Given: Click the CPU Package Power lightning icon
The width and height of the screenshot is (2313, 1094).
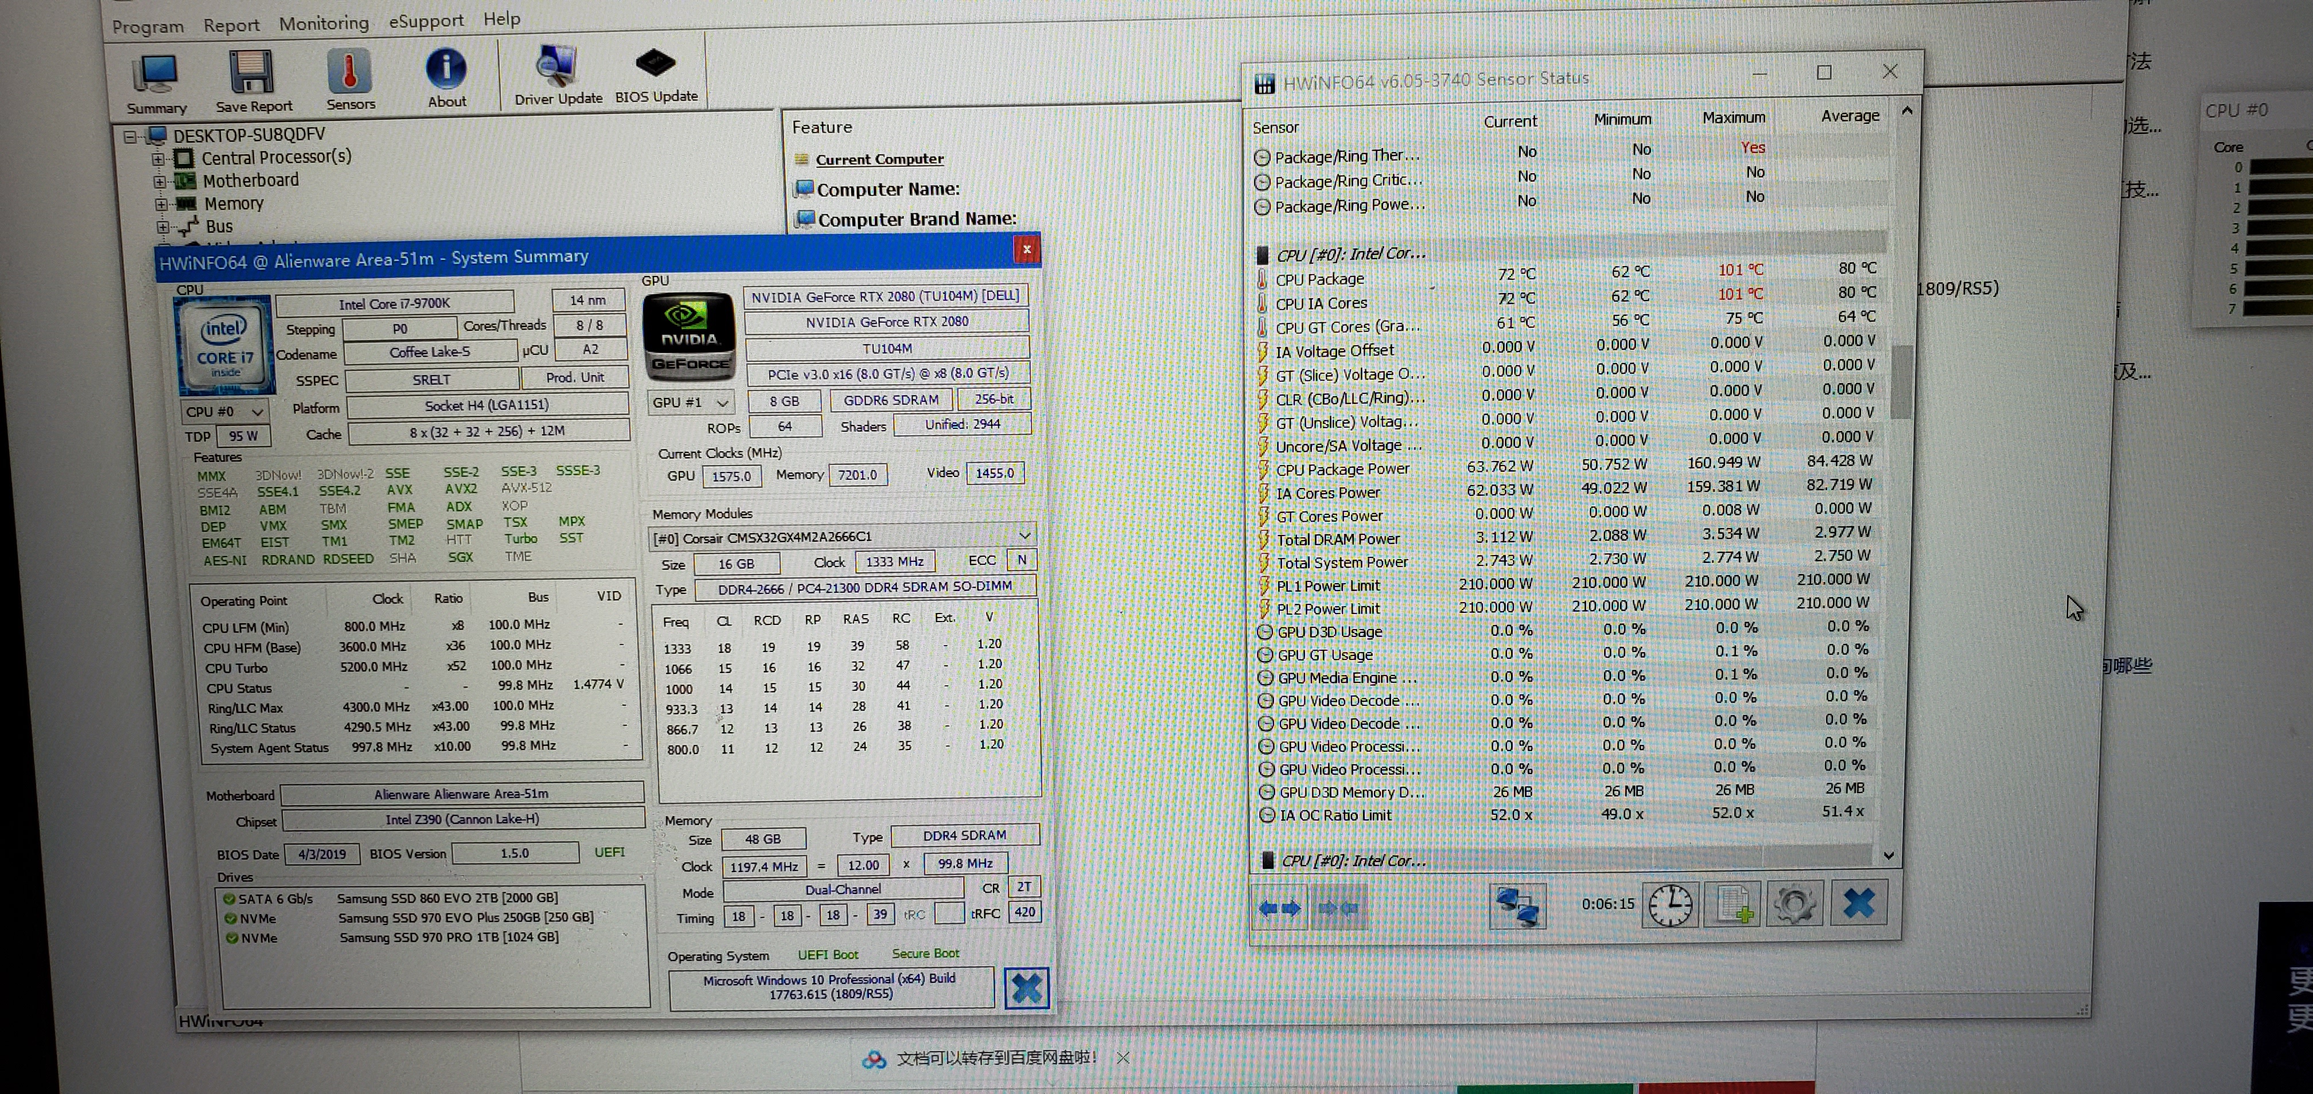Looking at the screenshot, I should point(1263,470).
